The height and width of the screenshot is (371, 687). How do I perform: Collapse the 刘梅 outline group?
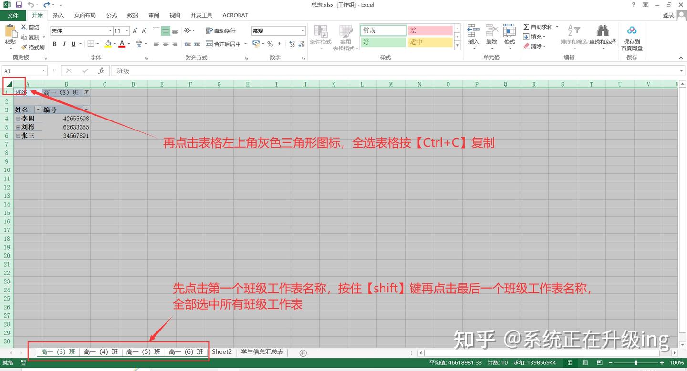17,127
